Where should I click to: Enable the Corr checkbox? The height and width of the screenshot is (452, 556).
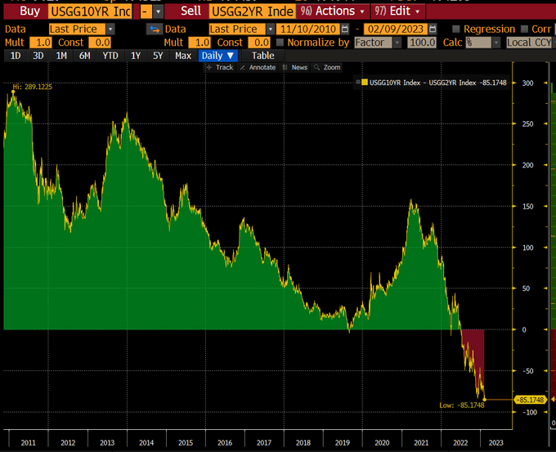pyautogui.click(x=524, y=29)
